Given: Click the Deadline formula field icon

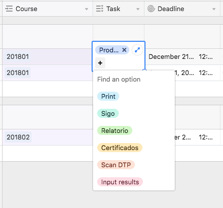Looking at the screenshot, I should click(x=151, y=9).
